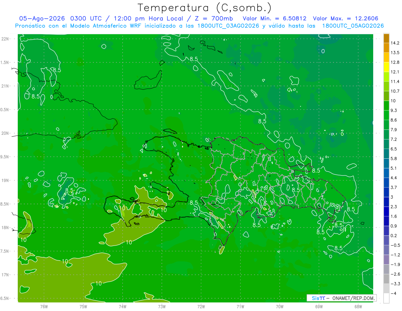This screenshot has height=311, width=402.
Task: Click the colorbar label 12.8
Action: pyautogui.click(x=395, y=62)
